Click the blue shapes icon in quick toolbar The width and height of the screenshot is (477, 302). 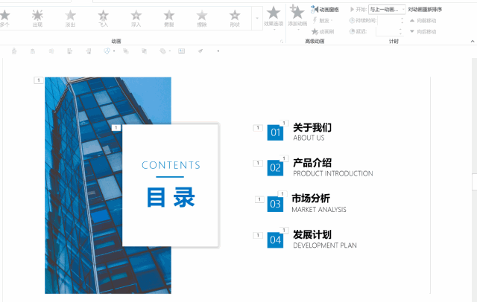pos(107,51)
